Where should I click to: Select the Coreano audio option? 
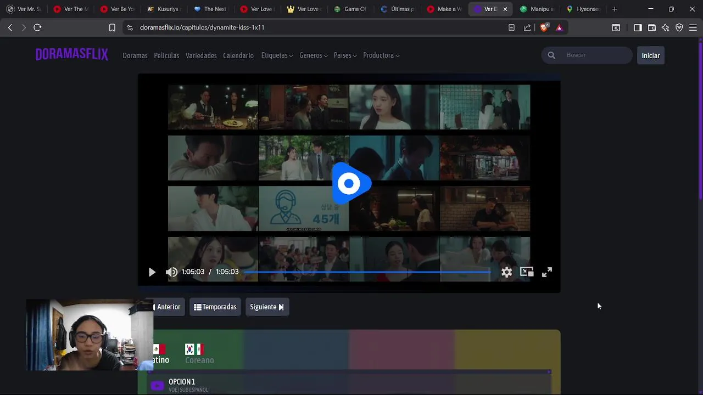[199, 354]
